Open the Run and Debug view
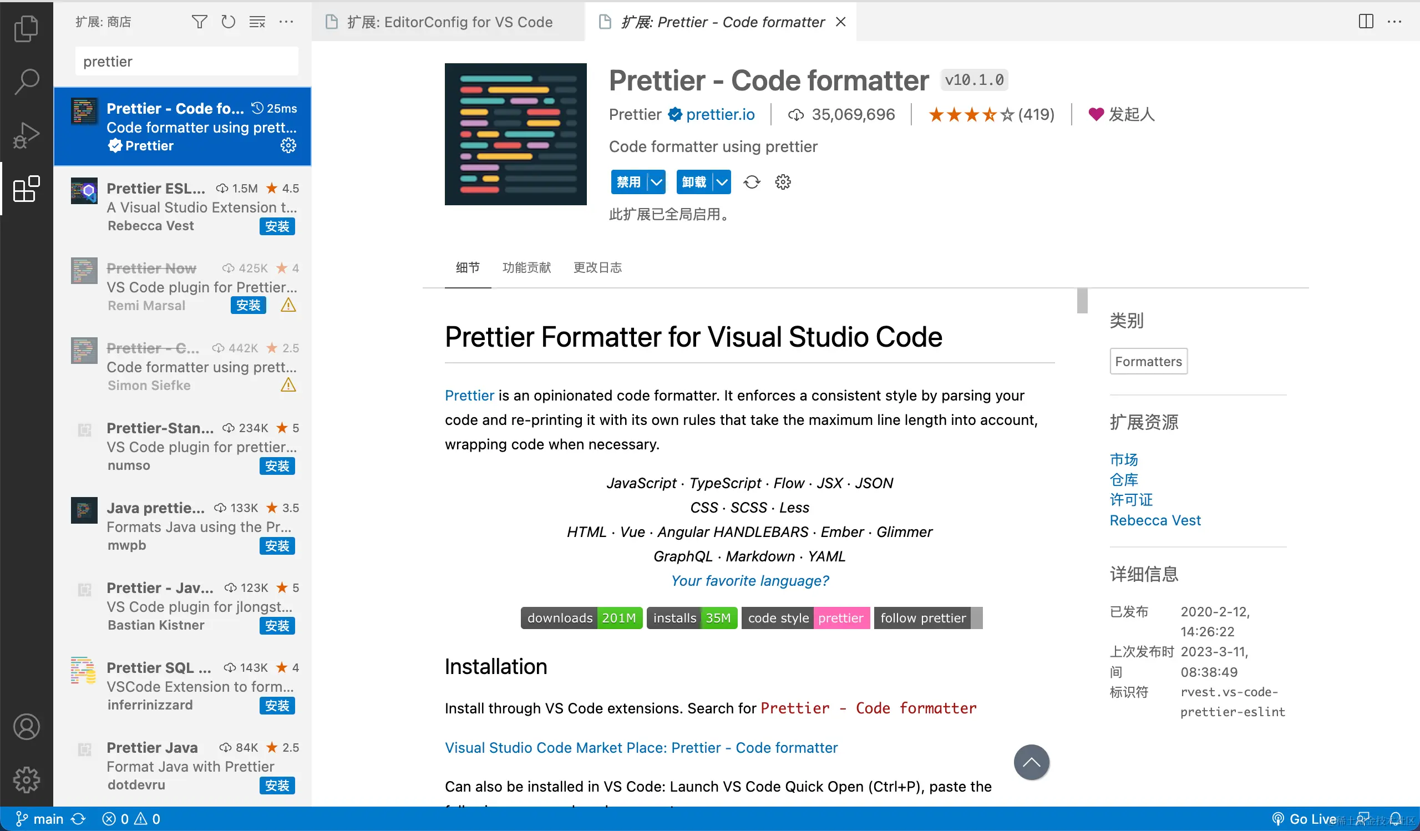 26,135
